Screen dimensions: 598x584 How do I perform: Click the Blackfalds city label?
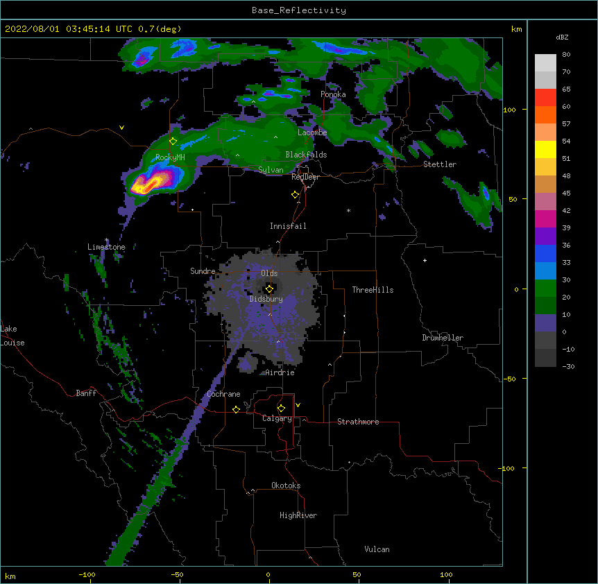click(306, 155)
